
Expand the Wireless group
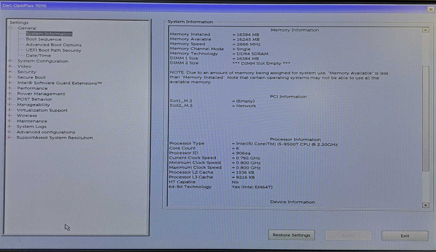tap(10, 115)
